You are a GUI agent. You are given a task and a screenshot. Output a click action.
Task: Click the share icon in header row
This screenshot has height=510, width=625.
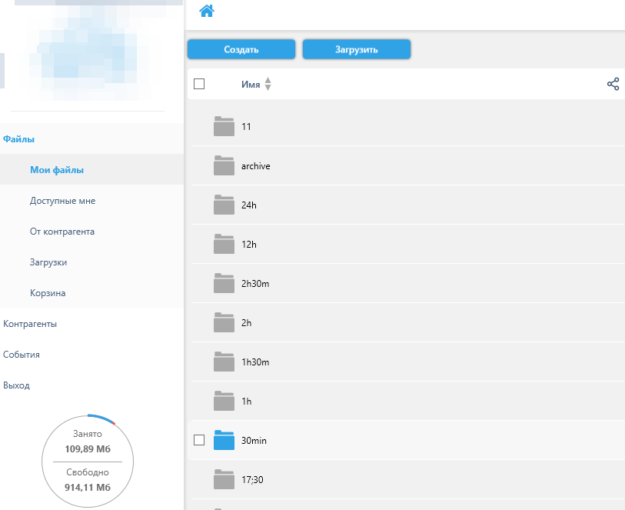click(613, 84)
